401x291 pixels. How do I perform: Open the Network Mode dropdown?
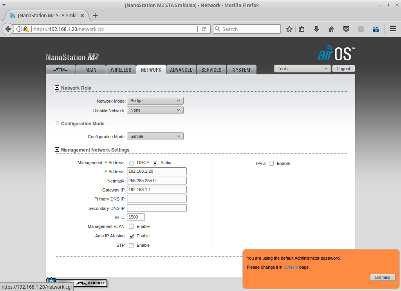click(155, 101)
